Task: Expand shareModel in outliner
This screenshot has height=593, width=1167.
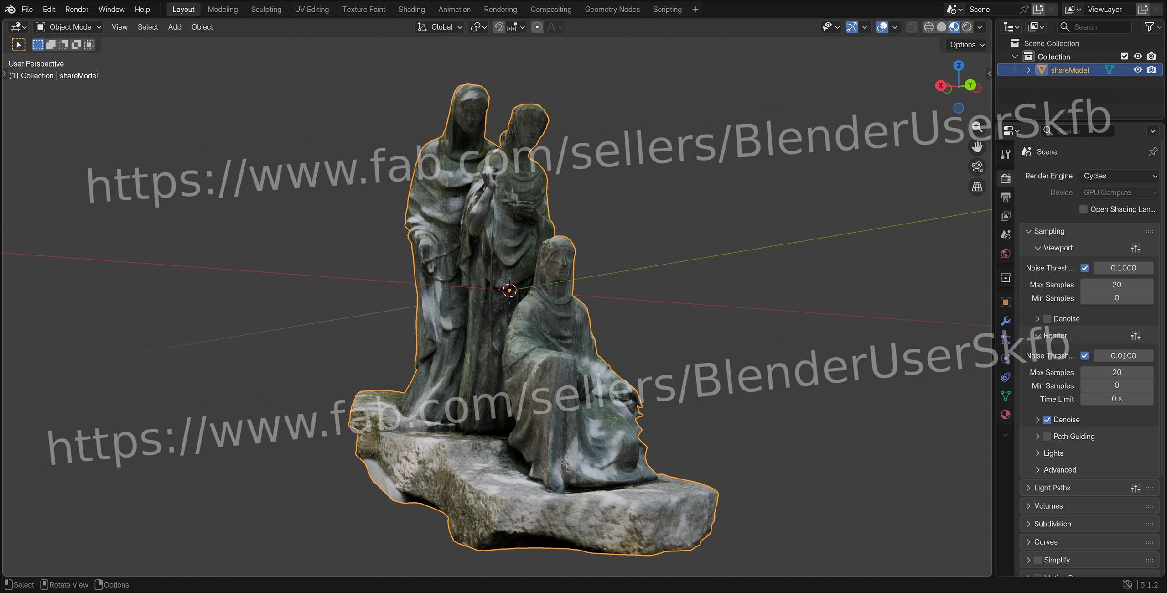Action: pyautogui.click(x=1028, y=70)
